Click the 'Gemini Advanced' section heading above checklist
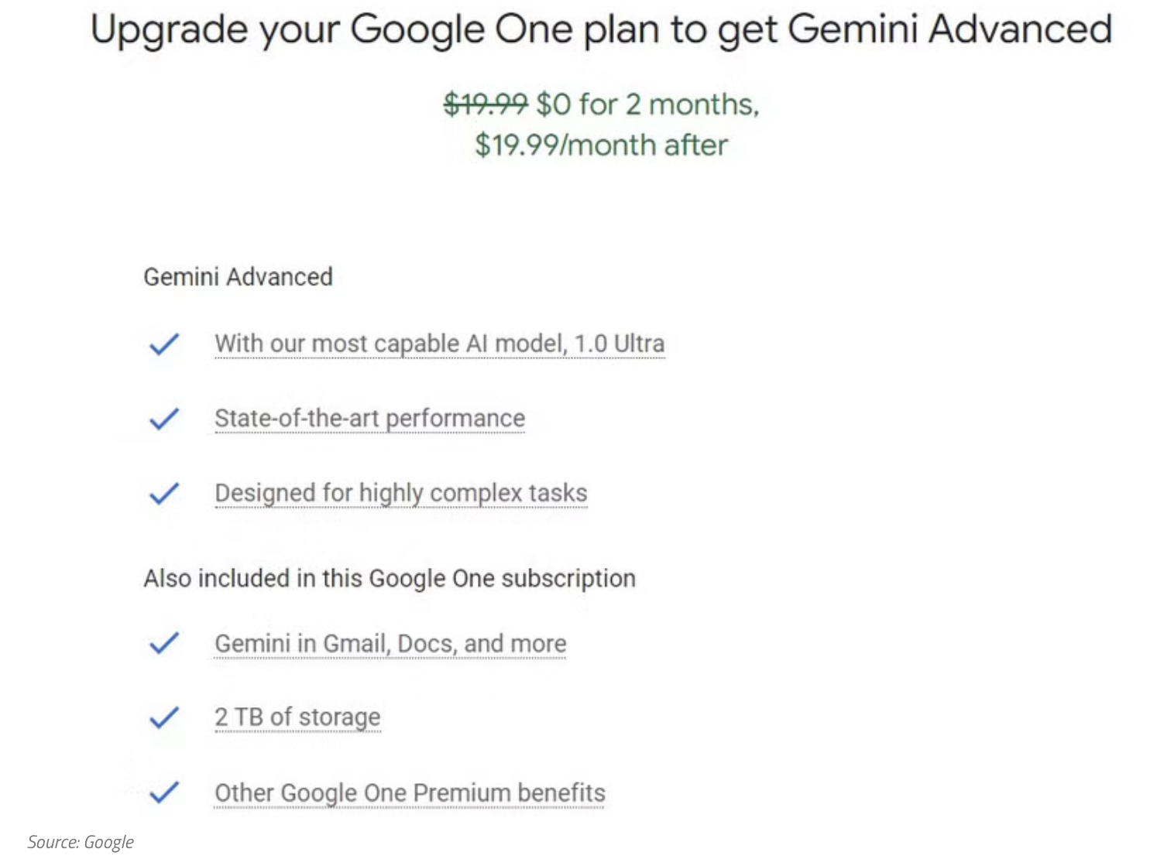 238,277
